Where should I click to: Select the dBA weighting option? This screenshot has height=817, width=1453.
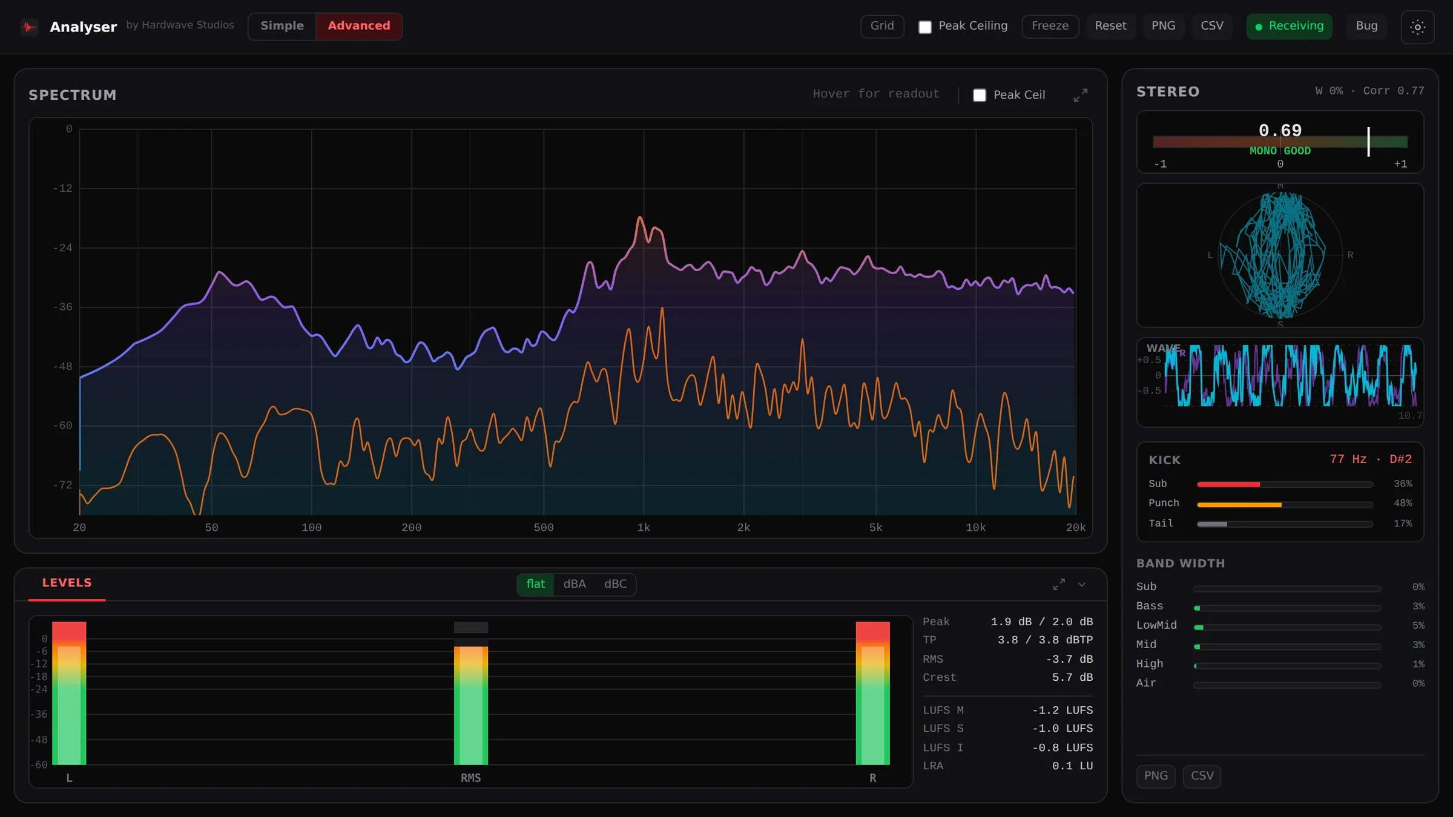tap(575, 584)
